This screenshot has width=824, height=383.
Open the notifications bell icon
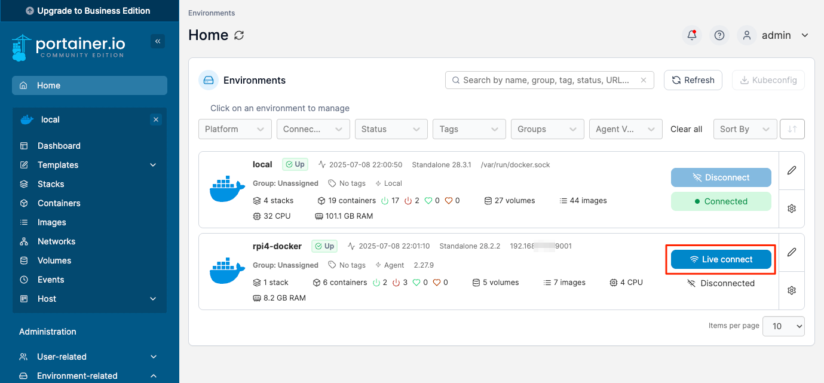[692, 35]
